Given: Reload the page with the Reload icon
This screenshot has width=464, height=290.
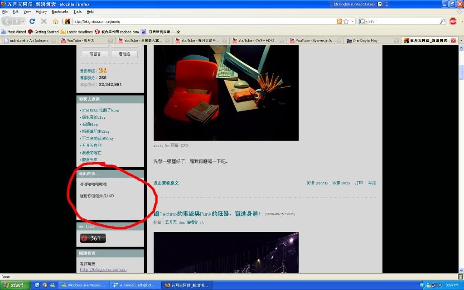Looking at the screenshot, I should point(32,21).
